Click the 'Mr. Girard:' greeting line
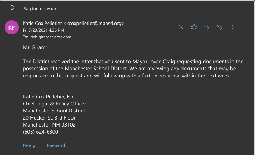This screenshot has height=155, width=255. click(35, 47)
